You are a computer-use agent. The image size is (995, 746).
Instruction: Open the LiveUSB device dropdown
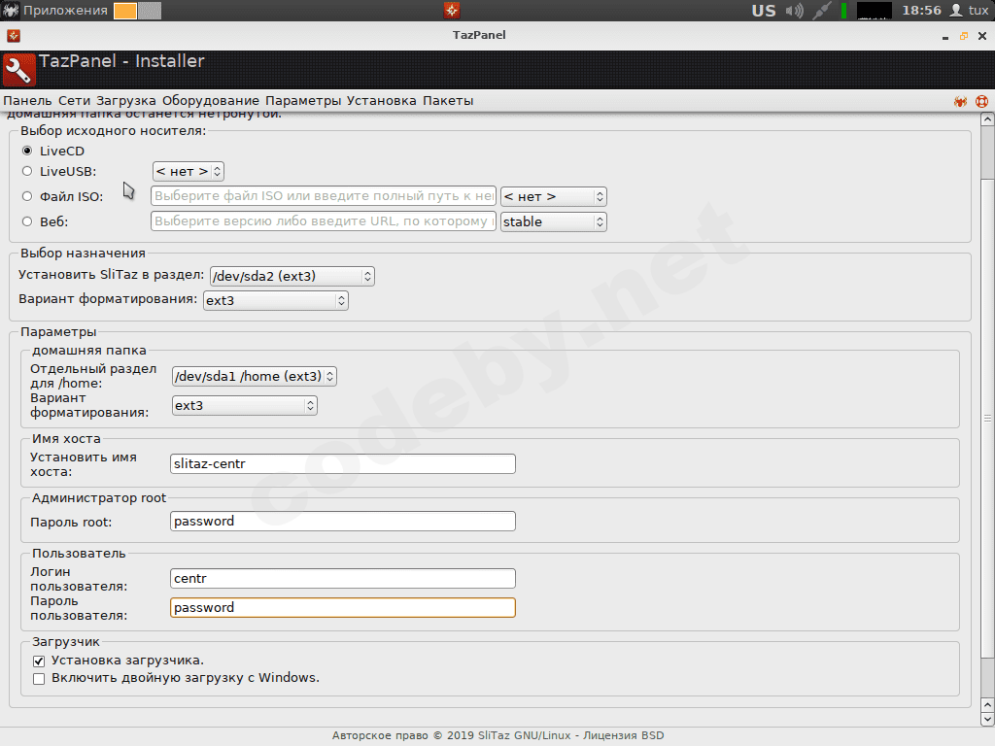[188, 171]
